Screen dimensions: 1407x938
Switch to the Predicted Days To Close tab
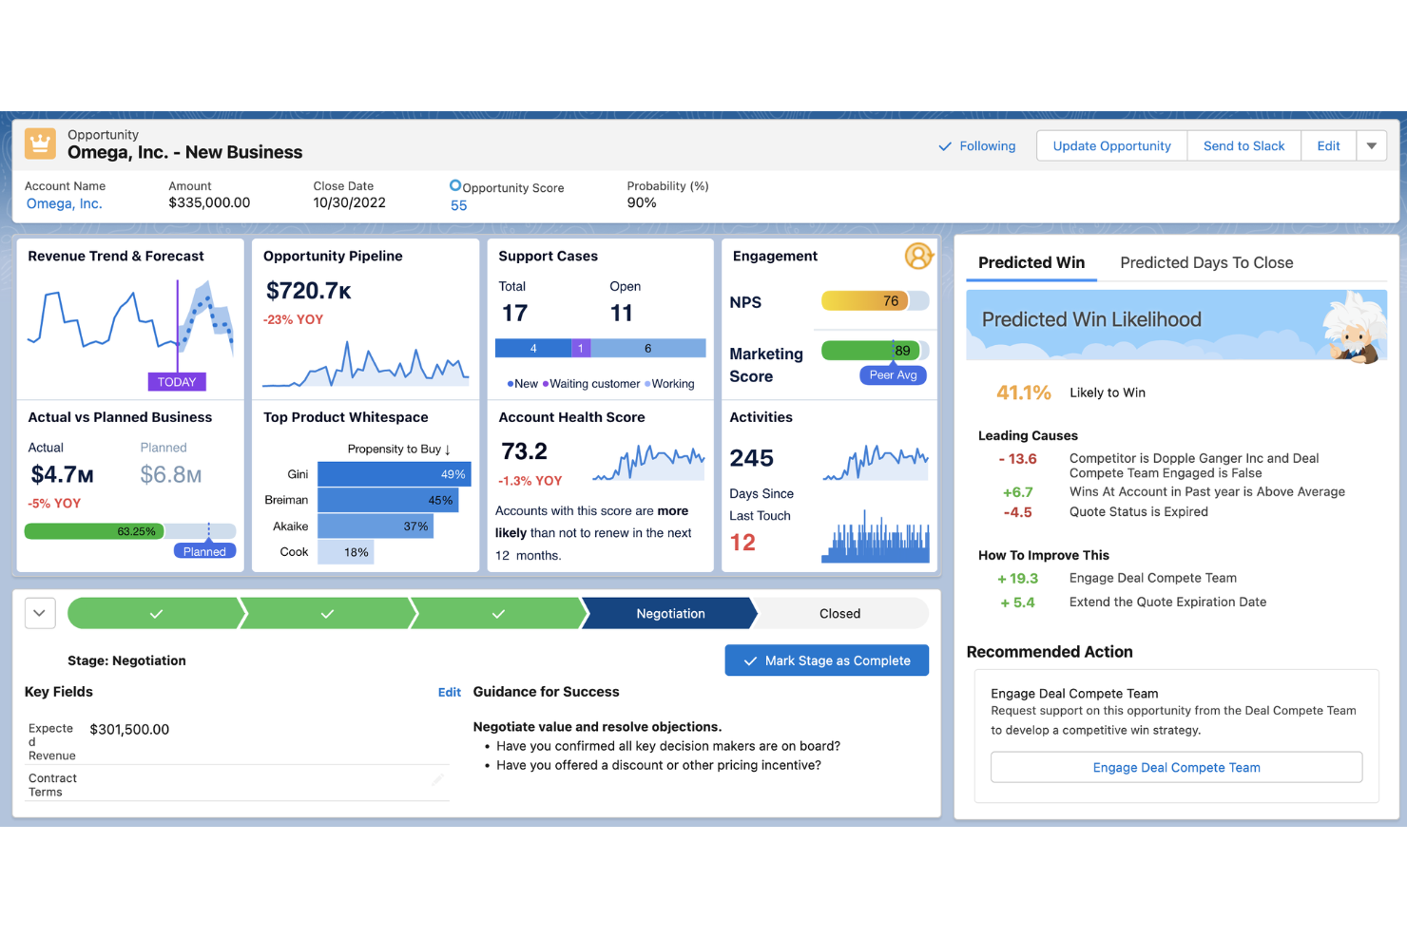pos(1205,262)
